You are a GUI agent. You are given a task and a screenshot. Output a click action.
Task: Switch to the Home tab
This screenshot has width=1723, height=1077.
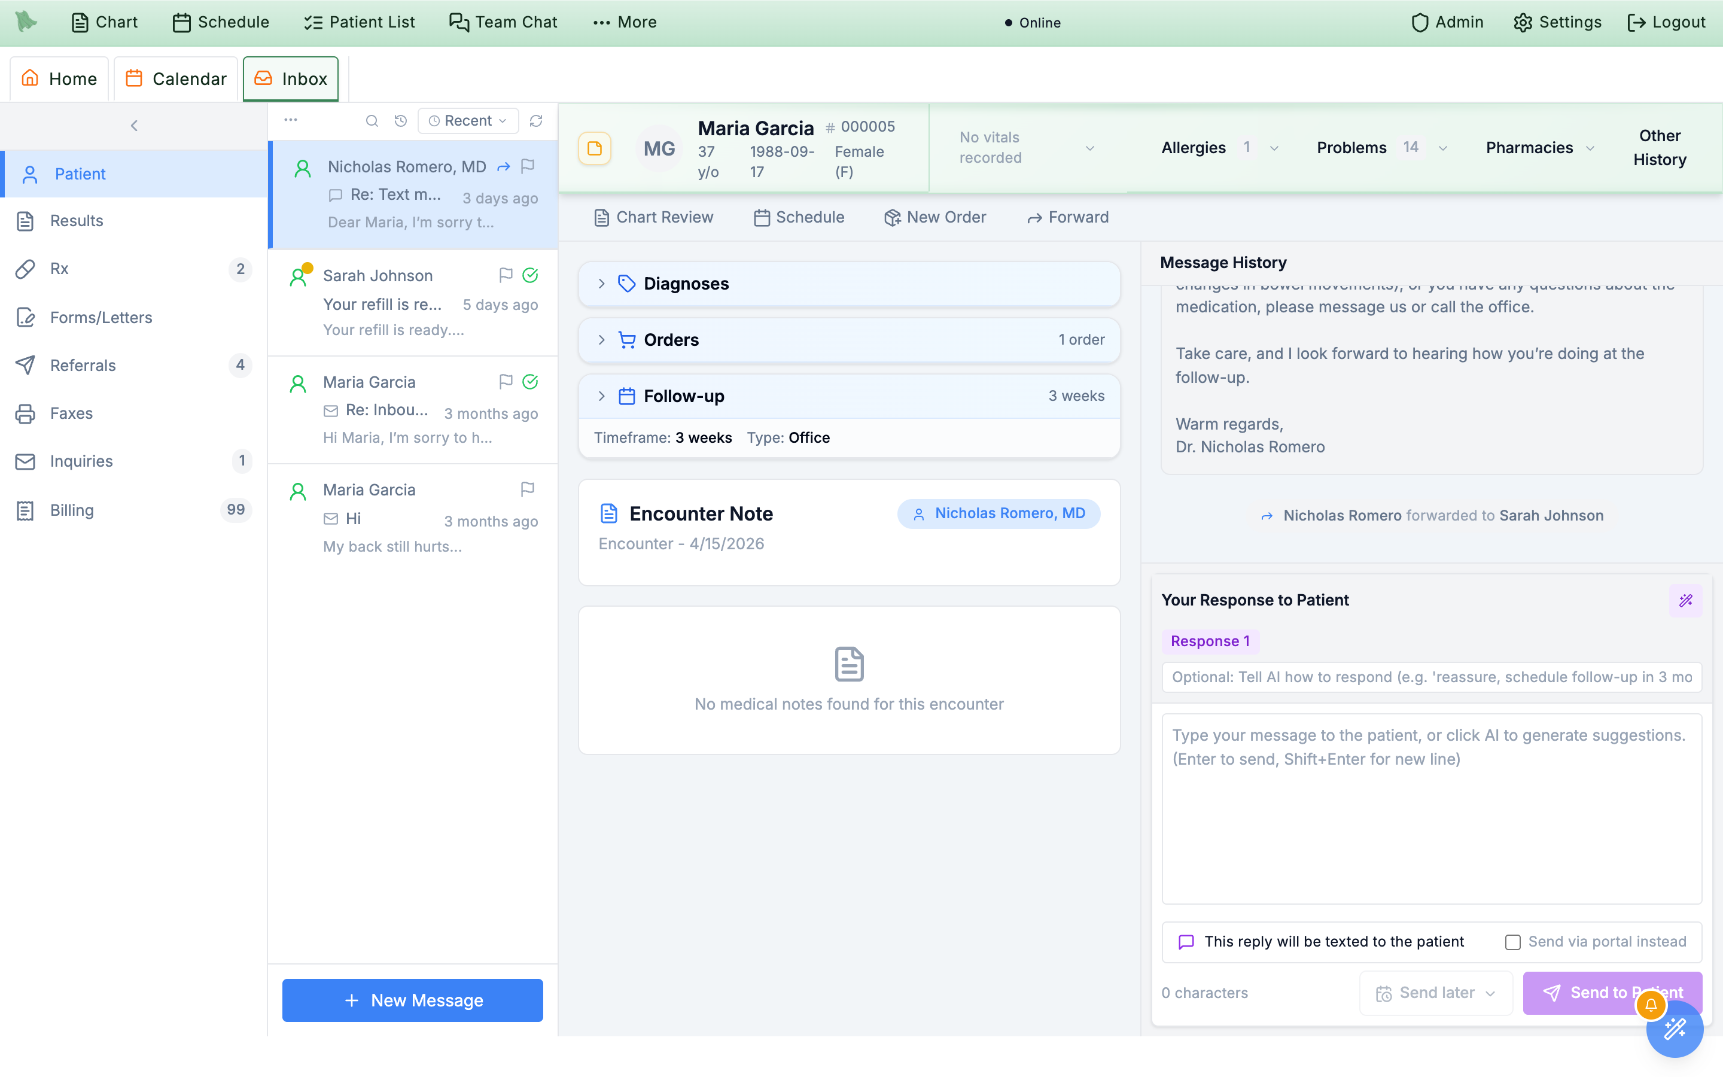point(59,78)
